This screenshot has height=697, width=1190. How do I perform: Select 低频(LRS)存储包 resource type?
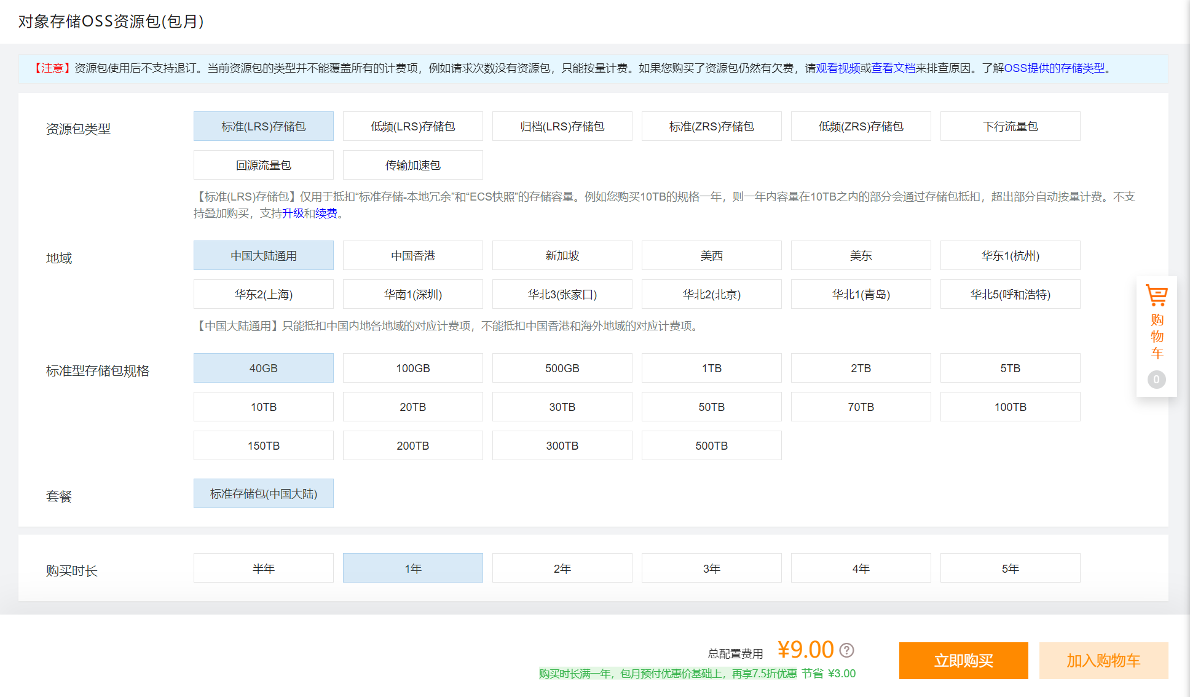[x=412, y=127]
